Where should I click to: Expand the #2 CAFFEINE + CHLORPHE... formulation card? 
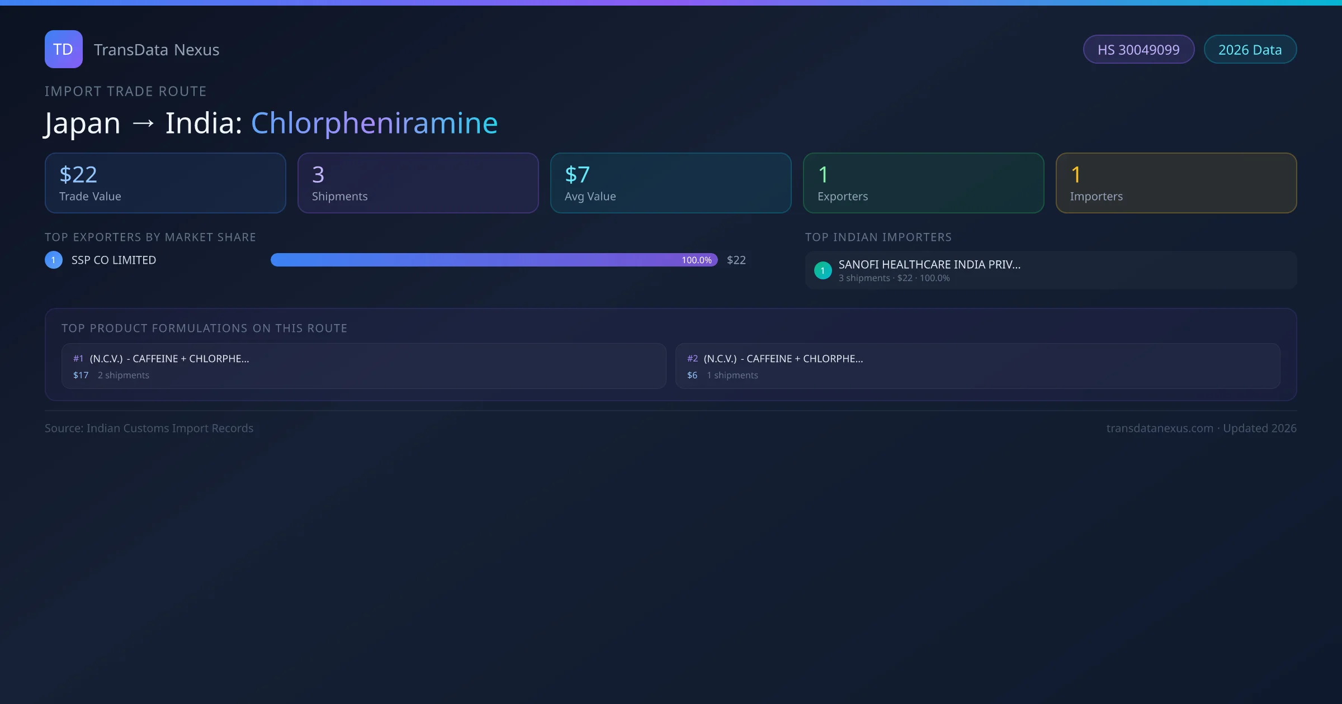tap(977, 366)
